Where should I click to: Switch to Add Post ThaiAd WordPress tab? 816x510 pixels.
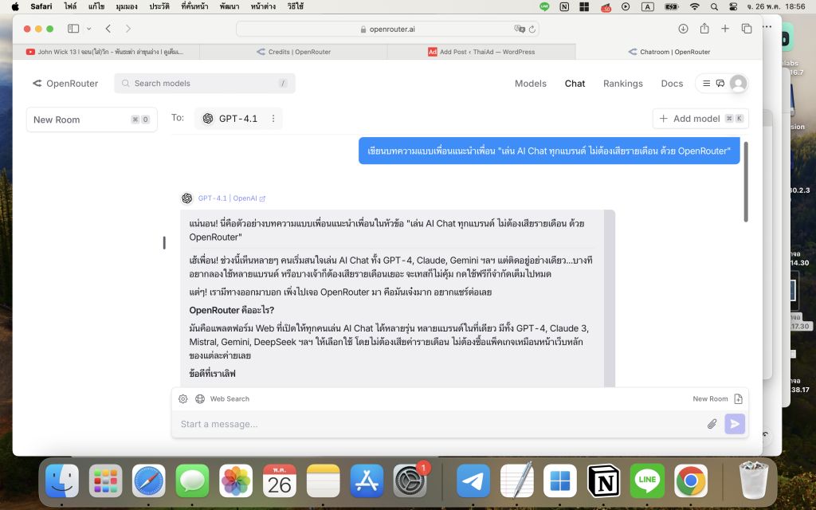tap(481, 52)
